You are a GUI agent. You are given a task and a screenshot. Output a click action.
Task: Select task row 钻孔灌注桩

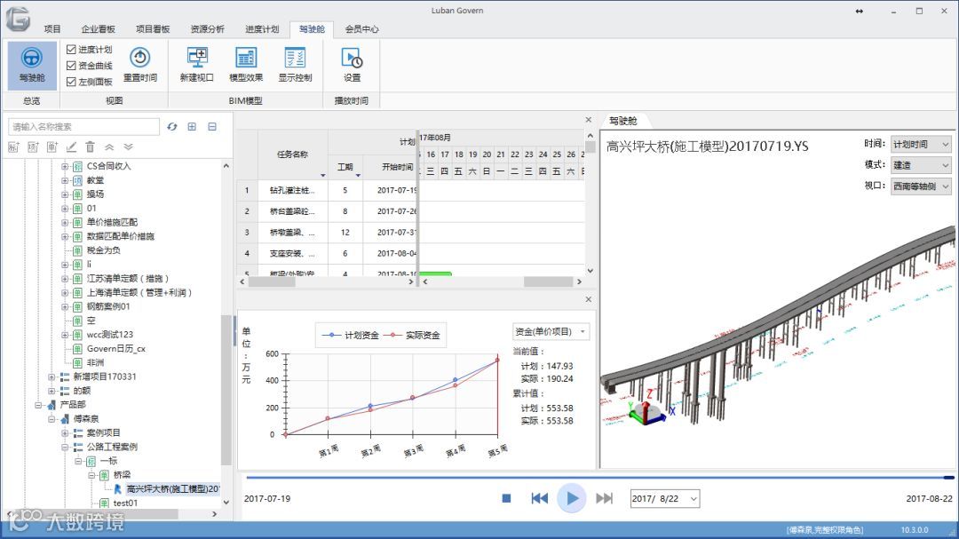[x=327, y=190]
